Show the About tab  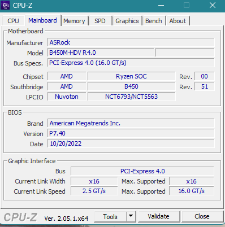178,21
